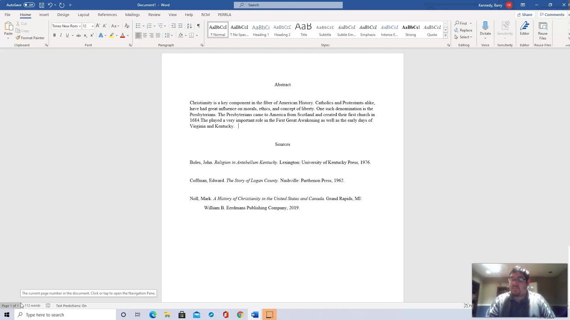
Task: Click the title bar Search box
Action: pyautogui.click(x=288, y=5)
